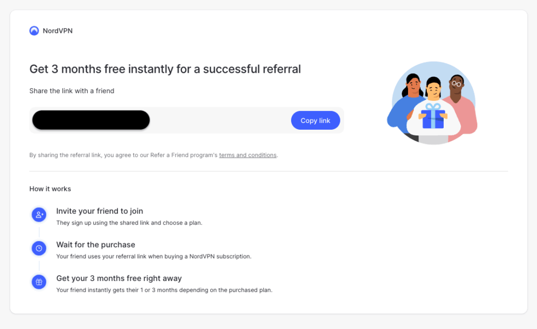Image resolution: width=537 pixels, height=329 pixels.
Task: Click the 'They sign up using the shared link' text
Action: 129,223
